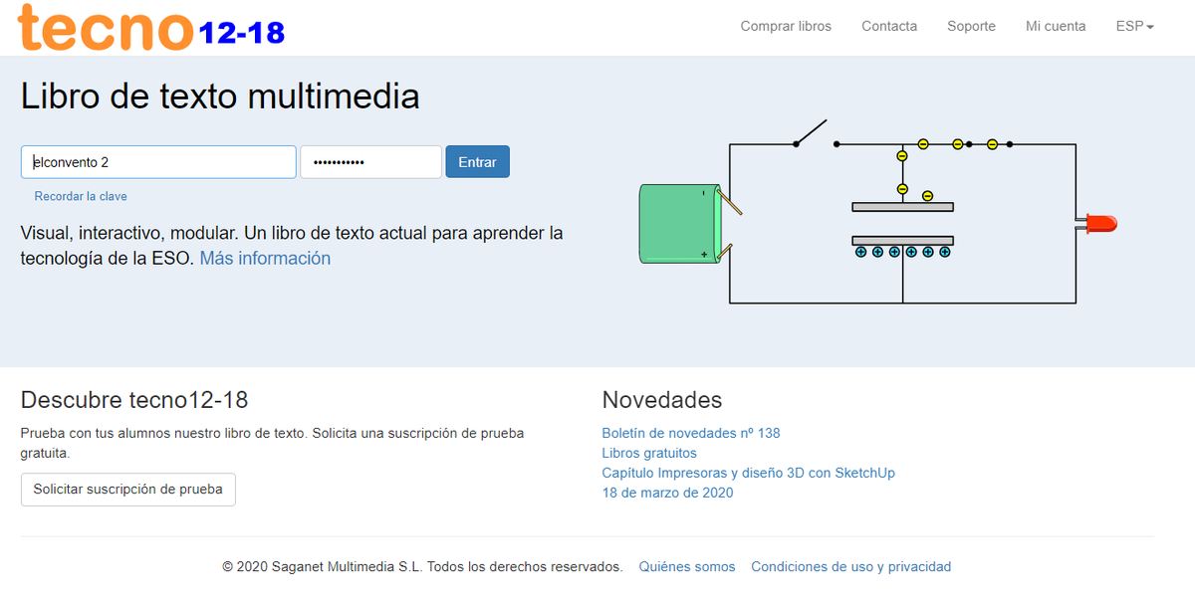Click the Novedades heading
Viewport: 1195px width, 602px height.
(x=662, y=400)
